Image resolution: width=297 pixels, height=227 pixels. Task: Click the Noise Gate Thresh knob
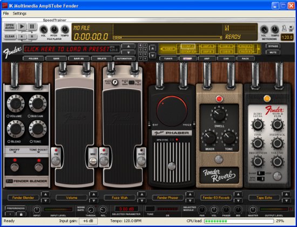pos(91,210)
